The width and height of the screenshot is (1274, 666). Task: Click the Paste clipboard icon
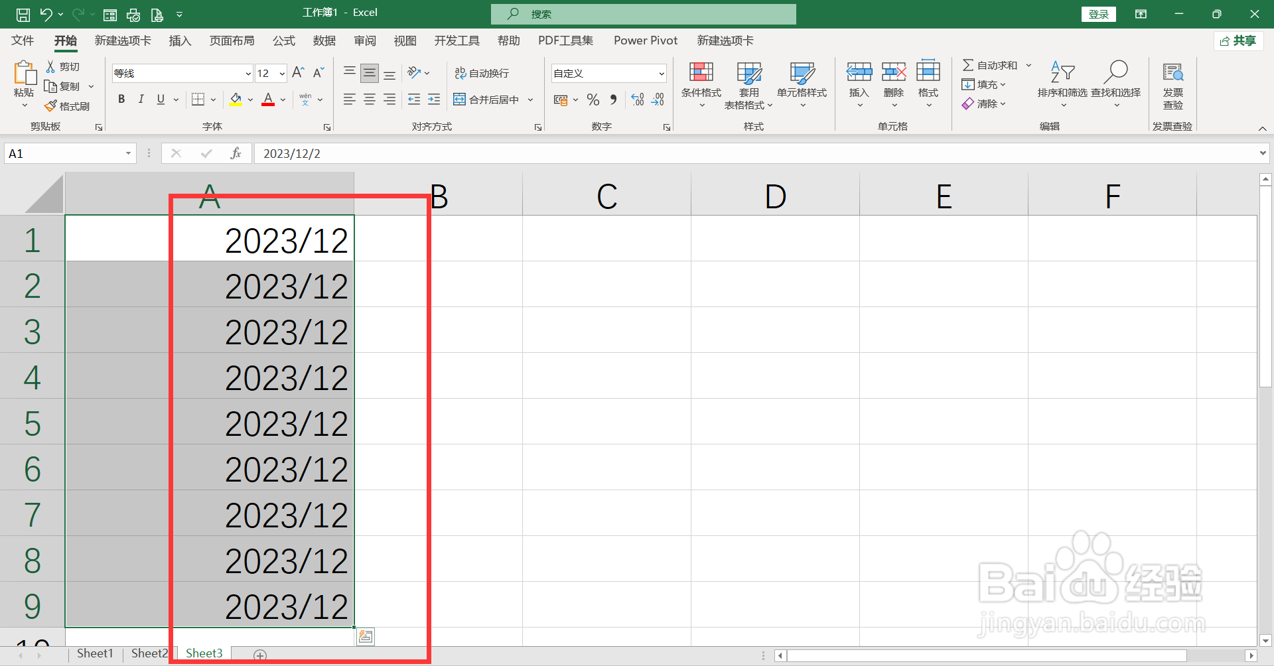25,74
